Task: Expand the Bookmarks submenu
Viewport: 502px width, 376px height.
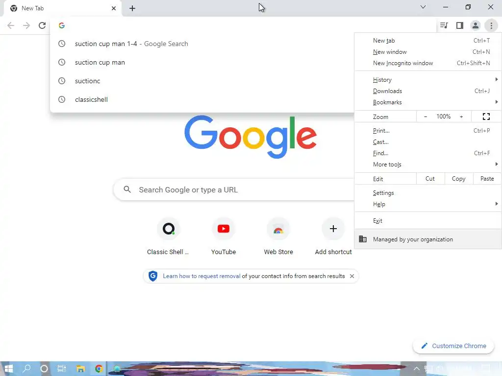Action: 428,102
